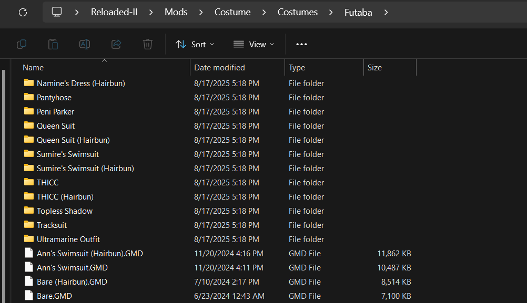Expand chevron after Costumes in breadcrumb
527x303 pixels.
pyautogui.click(x=331, y=13)
